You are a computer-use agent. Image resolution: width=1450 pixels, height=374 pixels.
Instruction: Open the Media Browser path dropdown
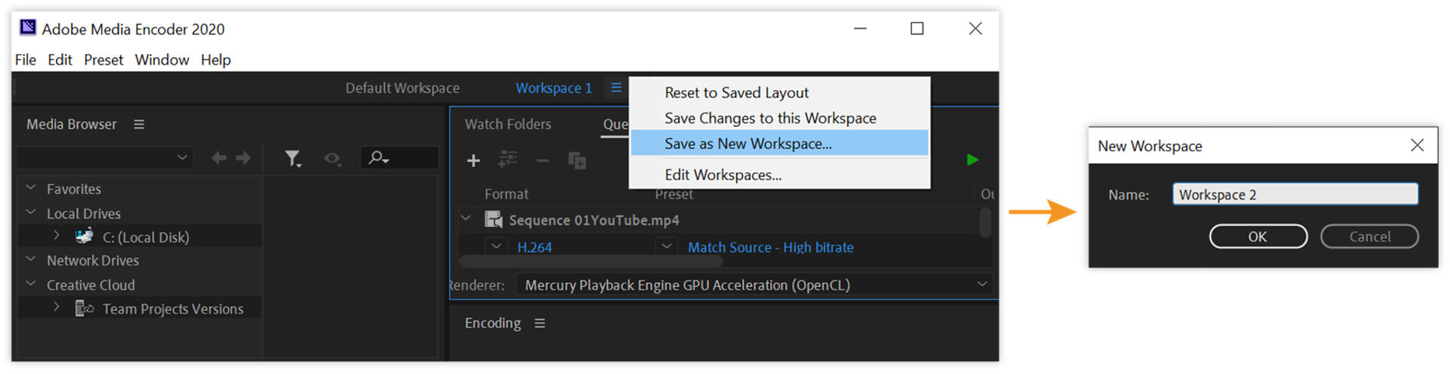click(x=105, y=158)
